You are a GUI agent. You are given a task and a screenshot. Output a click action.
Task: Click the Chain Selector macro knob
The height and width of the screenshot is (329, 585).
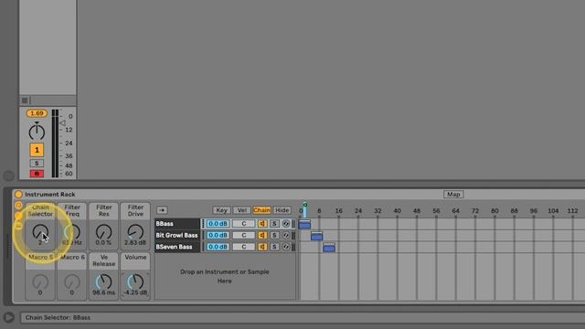coord(40,232)
